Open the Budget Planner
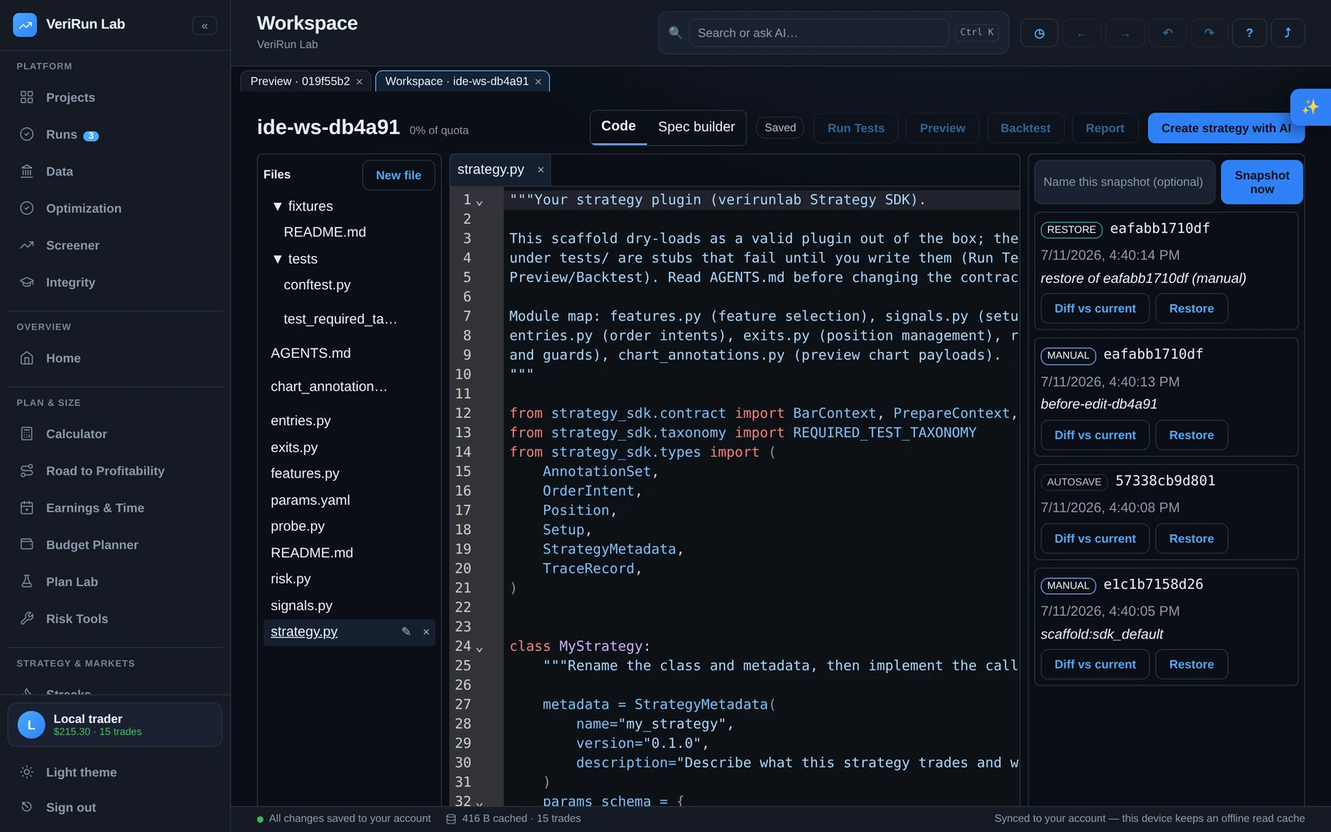 (x=115, y=545)
